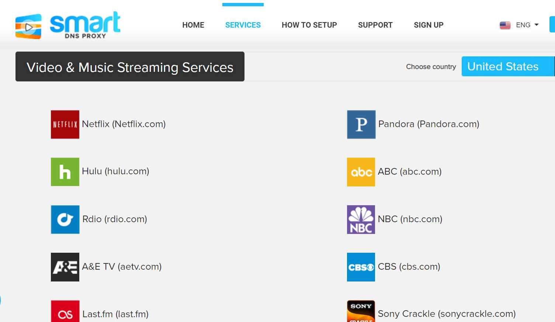Open the A&E TV (aetv.com) link

coord(122,267)
